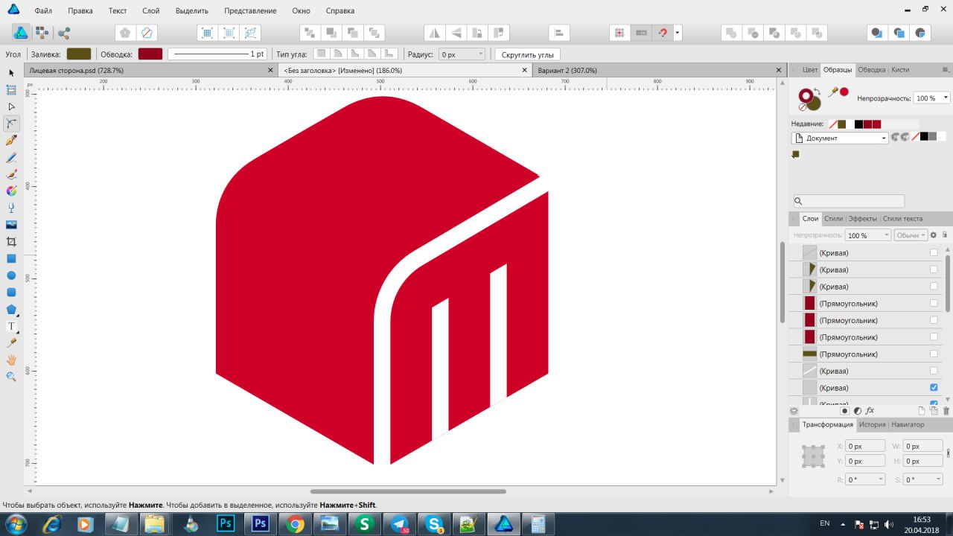Open the layer blend mode dropdown
The image size is (953, 536).
(x=910, y=235)
